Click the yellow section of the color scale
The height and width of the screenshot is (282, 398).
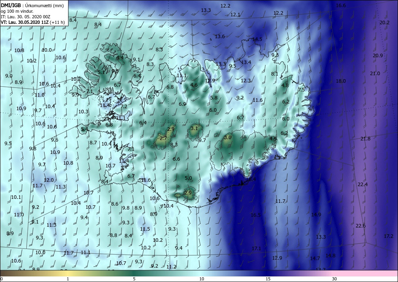(67, 273)
